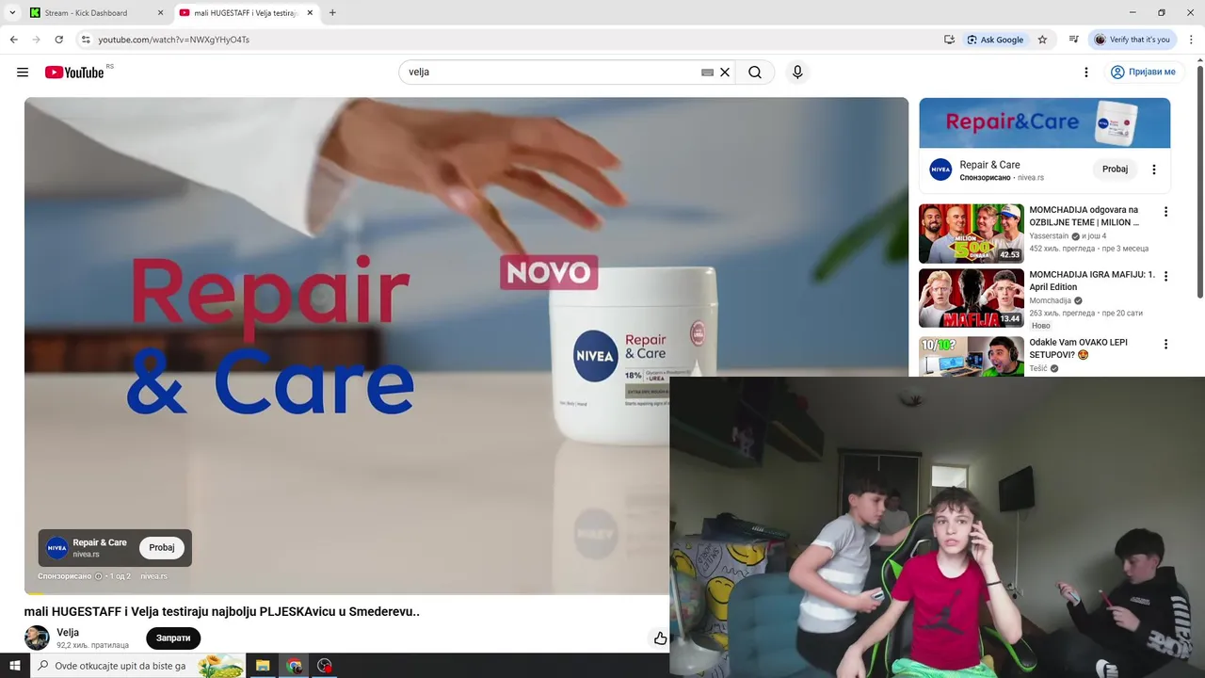Bookmark this page with star icon
This screenshot has width=1205, height=678.
pos(1042,40)
